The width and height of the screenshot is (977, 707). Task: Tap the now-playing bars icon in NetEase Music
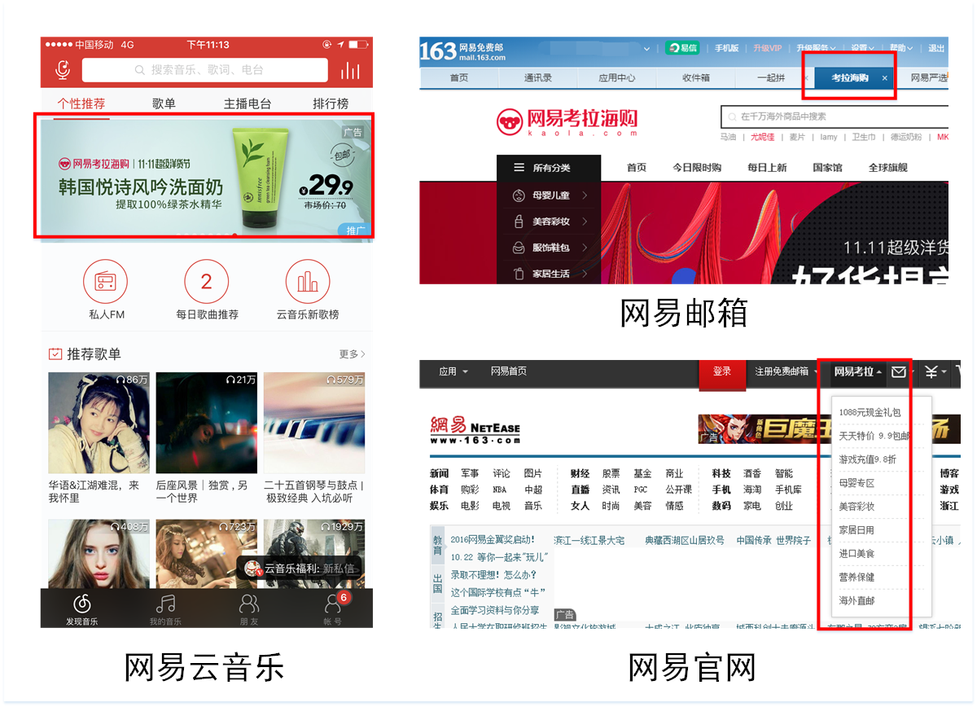(x=351, y=71)
